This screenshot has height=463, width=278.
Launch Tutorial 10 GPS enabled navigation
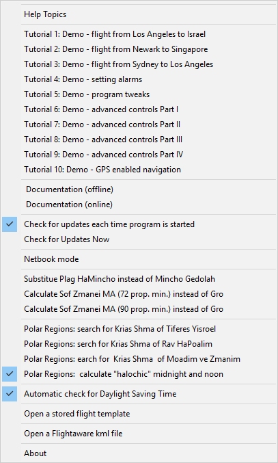click(139, 170)
